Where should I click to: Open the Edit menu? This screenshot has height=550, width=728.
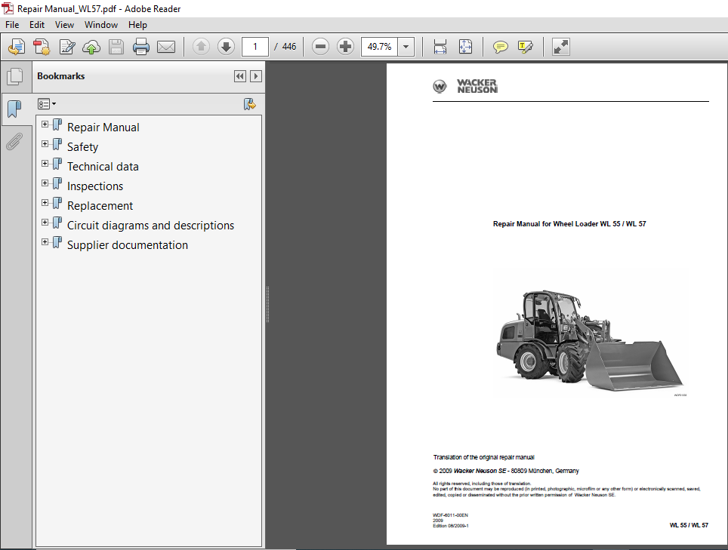37,25
